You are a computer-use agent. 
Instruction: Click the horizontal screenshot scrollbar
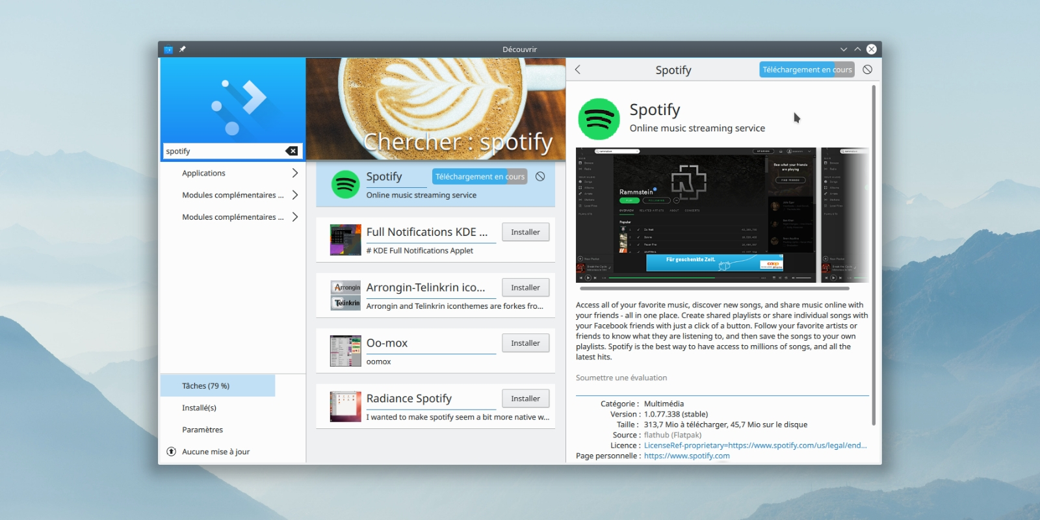pos(714,288)
